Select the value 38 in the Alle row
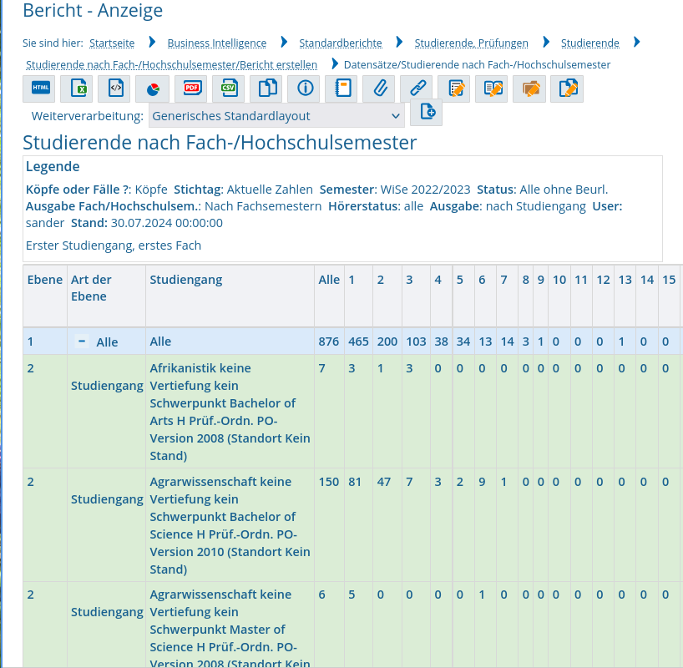Viewport: 683px width, 668px height. point(441,342)
